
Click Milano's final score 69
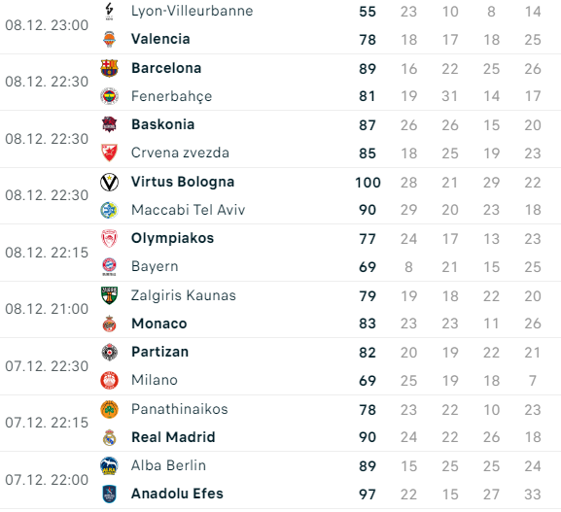368,381
